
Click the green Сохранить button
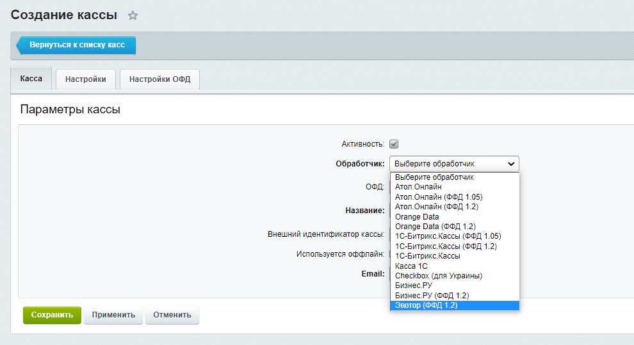pyautogui.click(x=52, y=315)
